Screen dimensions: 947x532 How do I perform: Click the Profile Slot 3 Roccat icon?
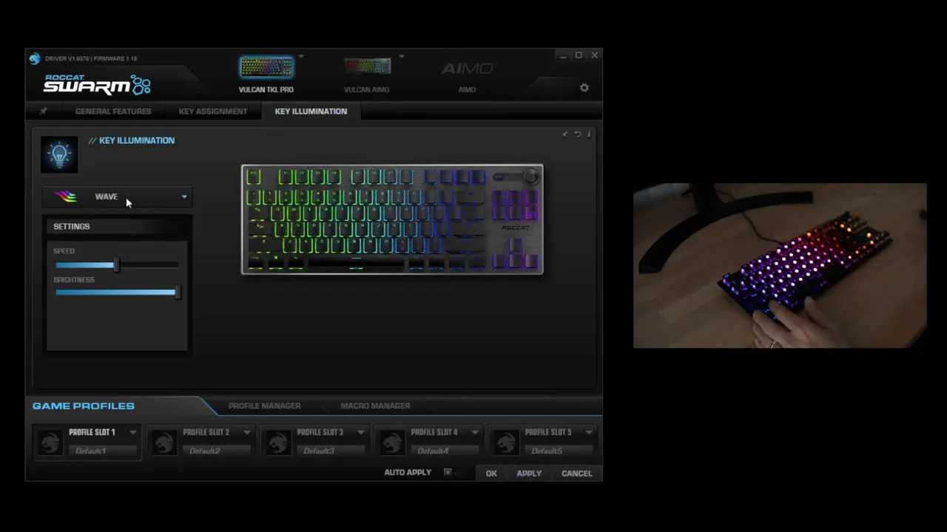[277, 442]
